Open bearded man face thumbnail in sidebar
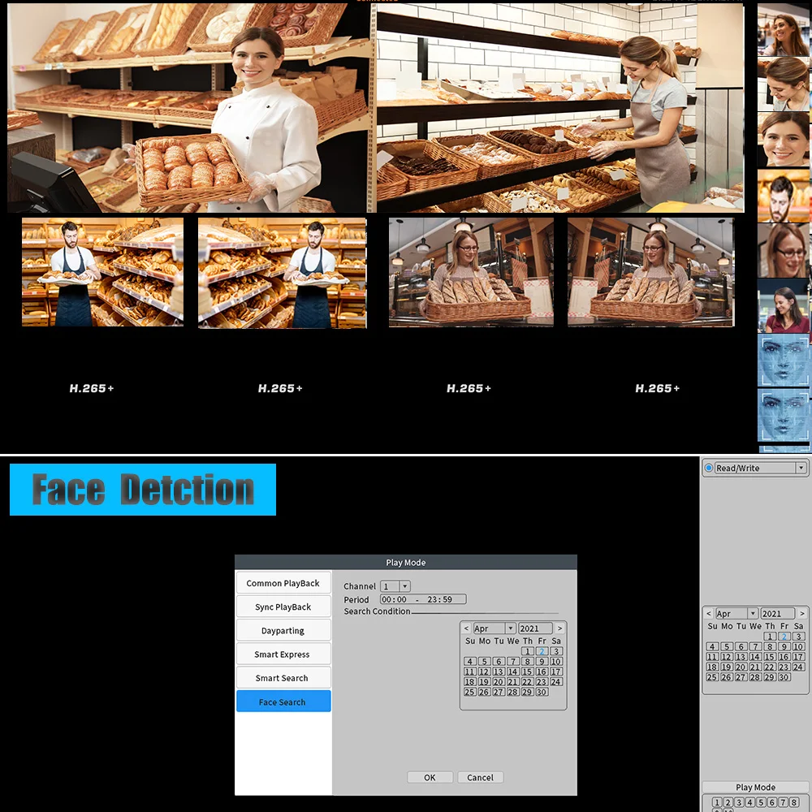The height and width of the screenshot is (812, 812). pyautogui.click(x=783, y=196)
